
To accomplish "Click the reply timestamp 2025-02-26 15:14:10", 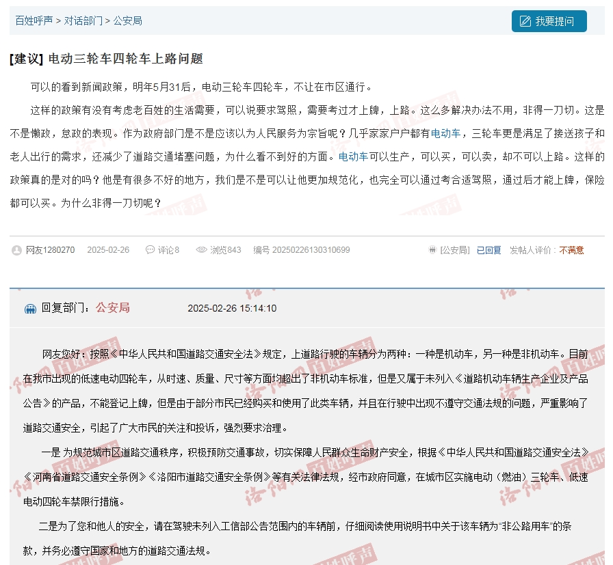I will pos(232,309).
